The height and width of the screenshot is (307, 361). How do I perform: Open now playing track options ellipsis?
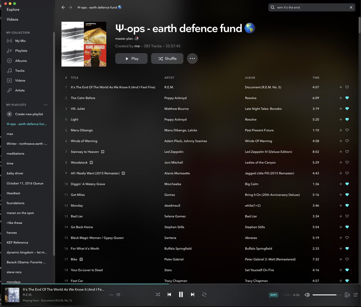(111, 295)
